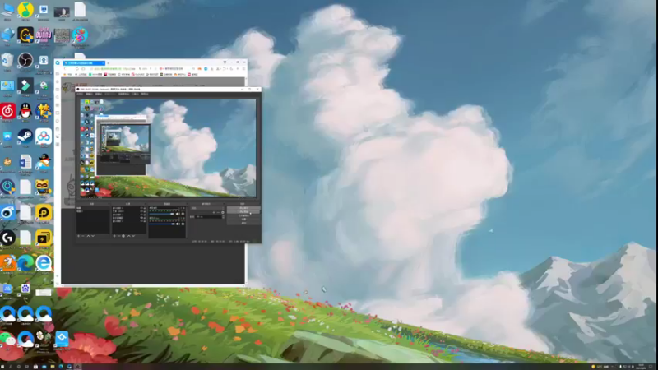Open the Word document on the desktop
The width and height of the screenshot is (658, 370).
click(25, 162)
